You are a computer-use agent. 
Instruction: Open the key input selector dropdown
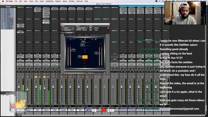point(70,32)
